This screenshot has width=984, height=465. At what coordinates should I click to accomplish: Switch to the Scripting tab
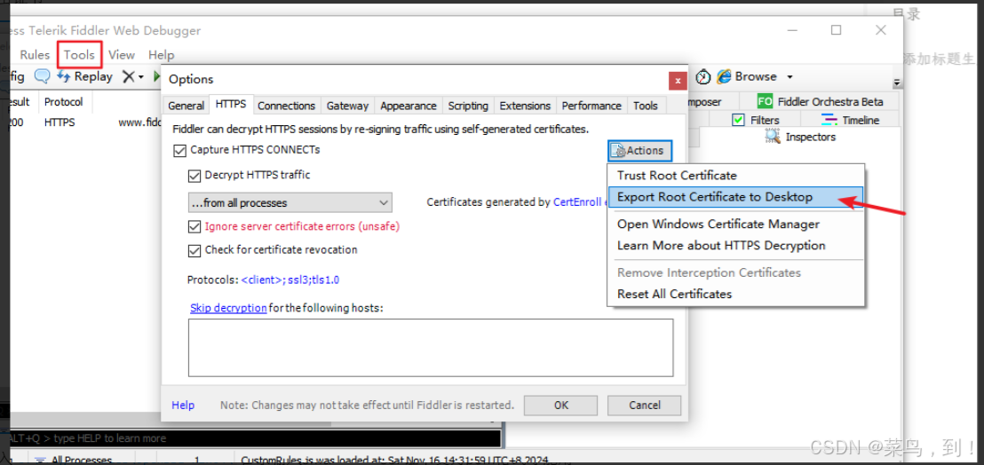point(468,106)
